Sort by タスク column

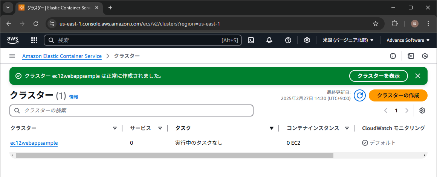click(x=272, y=128)
